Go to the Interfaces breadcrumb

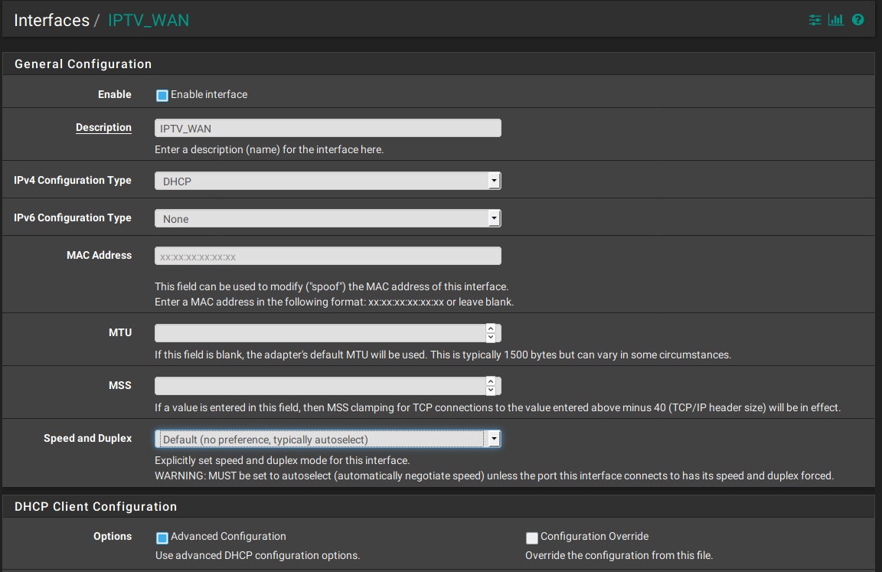click(x=51, y=21)
